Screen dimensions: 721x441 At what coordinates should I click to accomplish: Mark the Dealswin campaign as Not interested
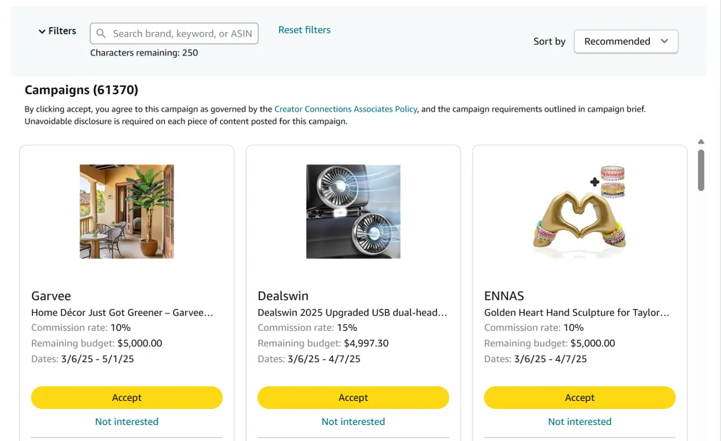click(353, 422)
